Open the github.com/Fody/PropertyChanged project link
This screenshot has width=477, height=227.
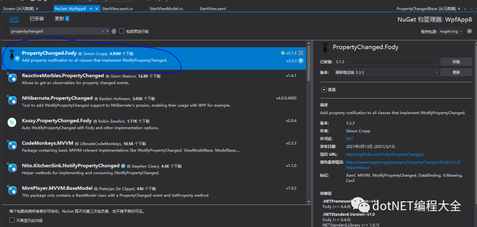[385, 154]
